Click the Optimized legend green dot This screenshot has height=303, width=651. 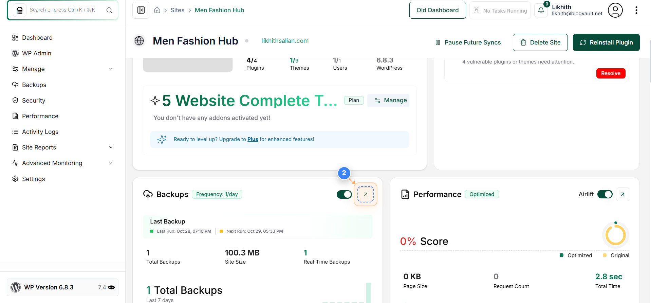click(x=561, y=255)
